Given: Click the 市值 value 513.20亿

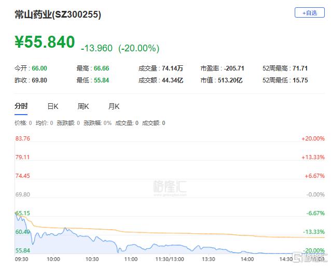Looking at the screenshot, I should click(230, 80).
